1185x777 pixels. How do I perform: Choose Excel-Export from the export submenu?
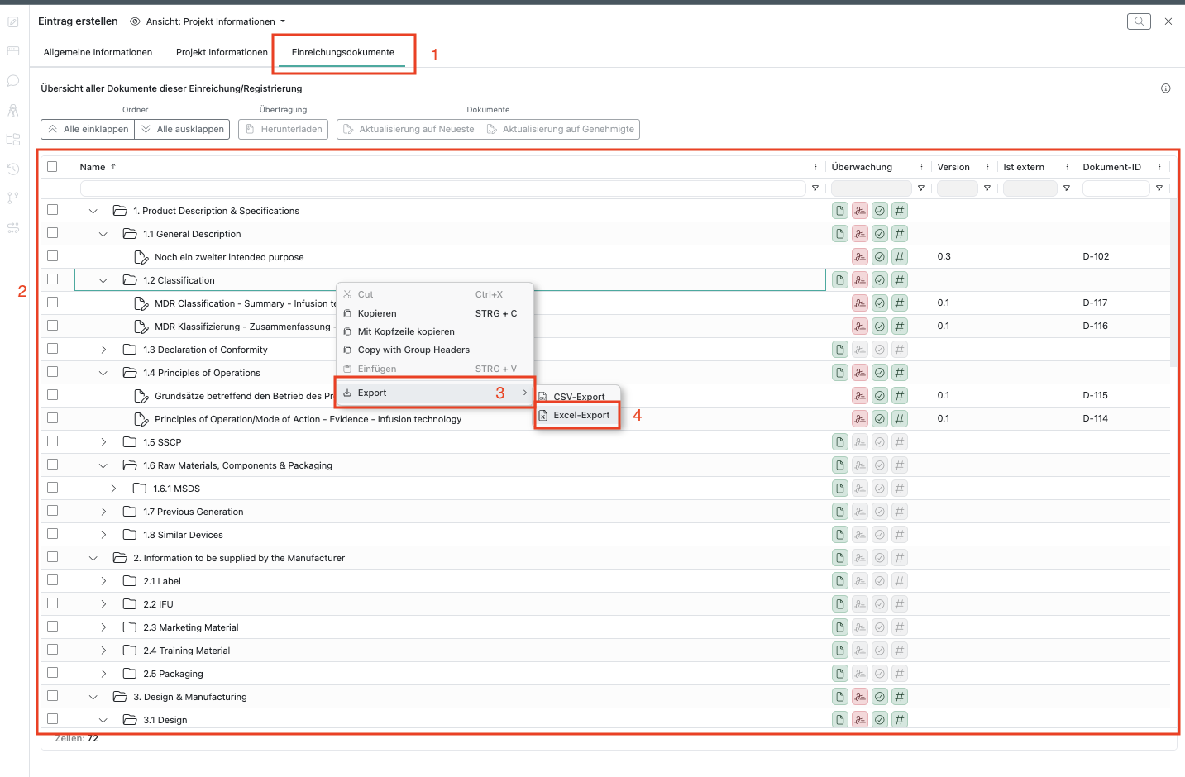(x=581, y=415)
